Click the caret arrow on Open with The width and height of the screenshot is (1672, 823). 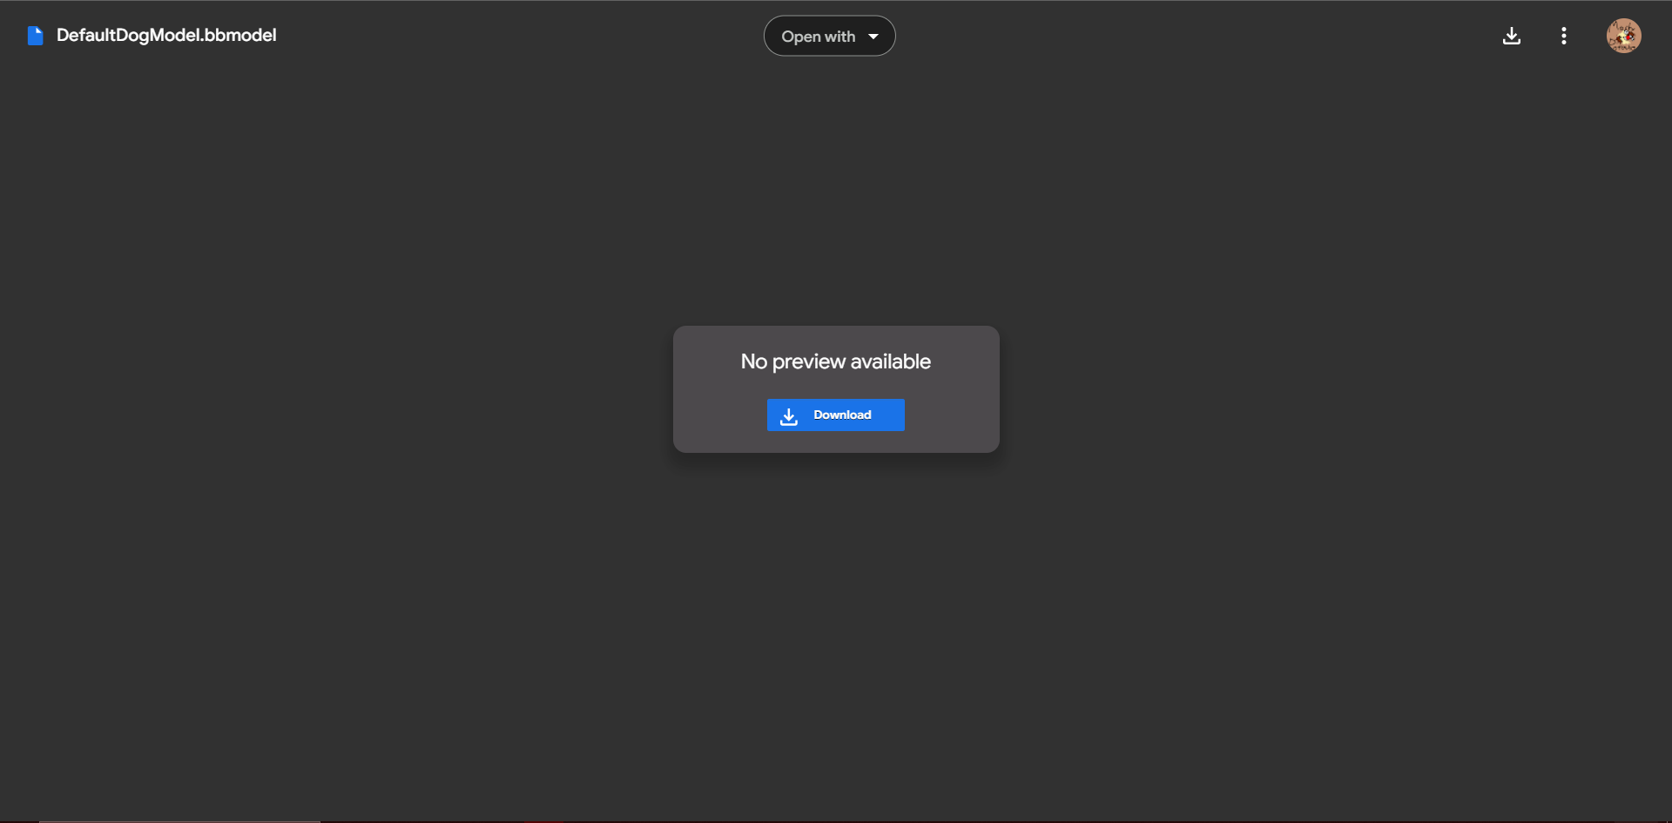873,37
